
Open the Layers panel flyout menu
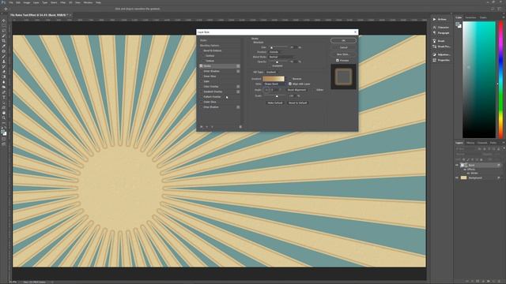[x=503, y=143]
